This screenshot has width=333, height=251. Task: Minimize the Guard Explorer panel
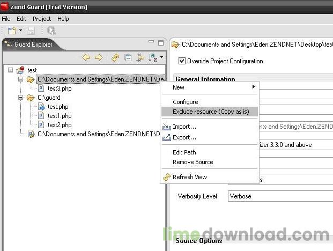point(151,41)
